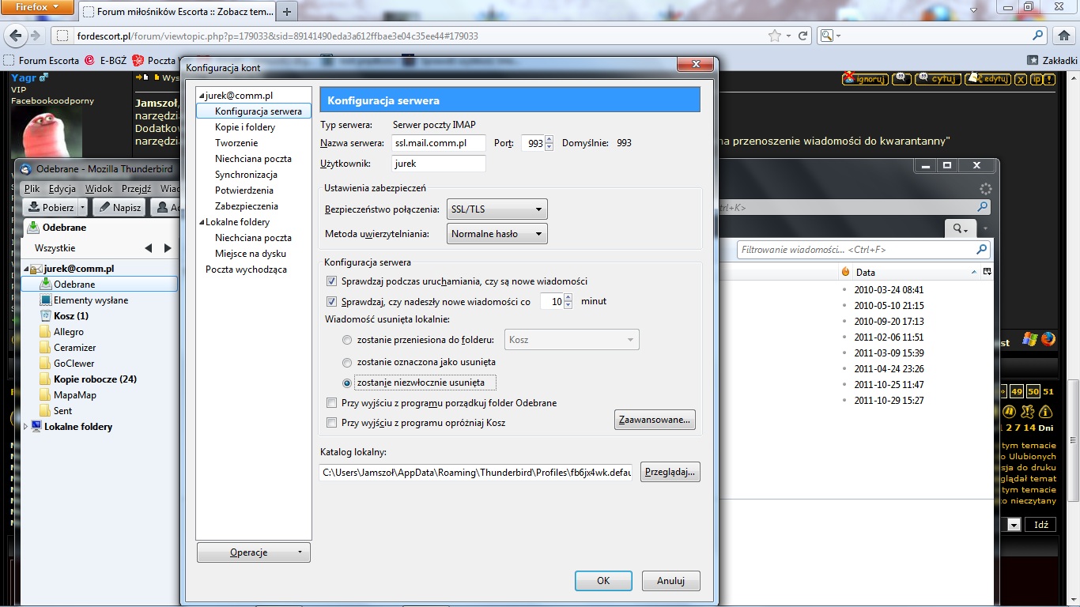Select 'zostanie oznaczona jako usunięta' radio option
Viewport: 1080px width, 607px height.
point(347,362)
